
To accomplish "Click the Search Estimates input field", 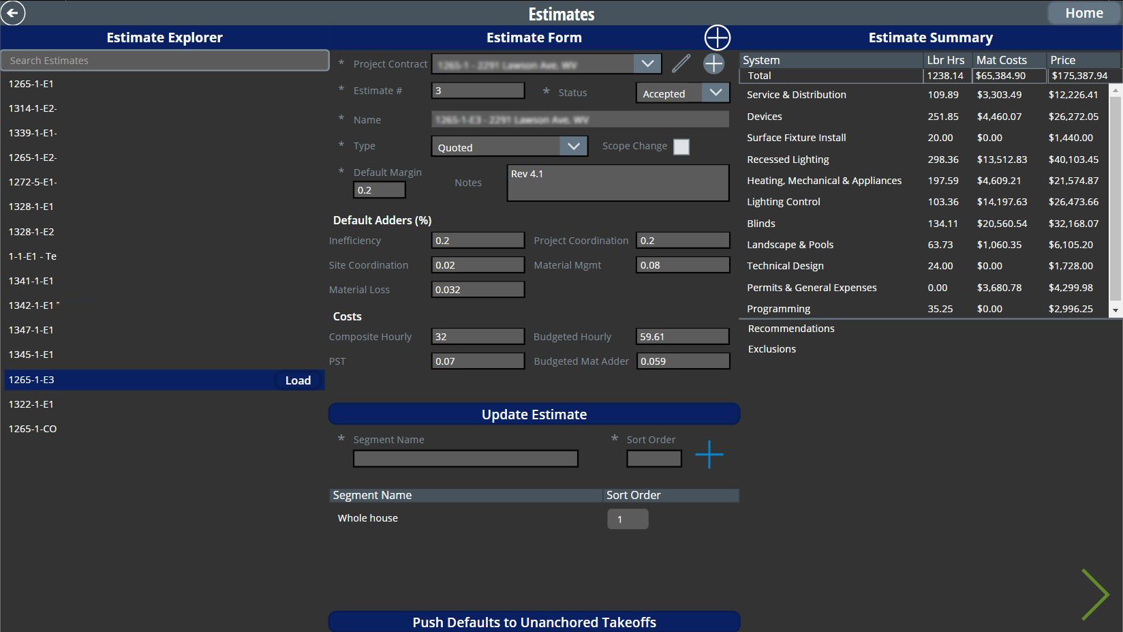I will [164, 60].
